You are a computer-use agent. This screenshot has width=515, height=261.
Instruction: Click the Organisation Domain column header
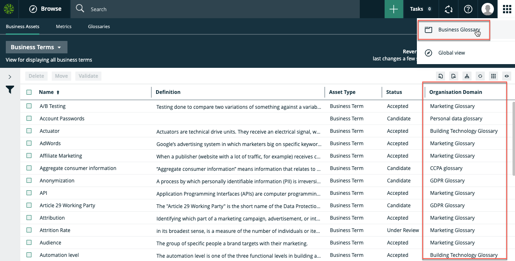(x=456, y=92)
